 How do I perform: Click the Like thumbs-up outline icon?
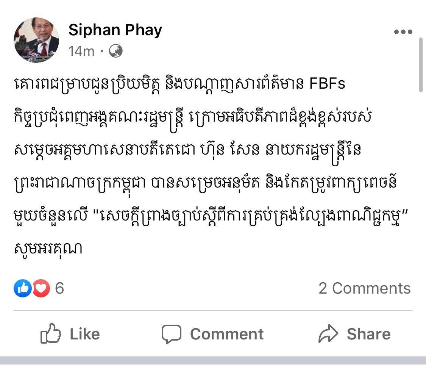click(x=50, y=334)
